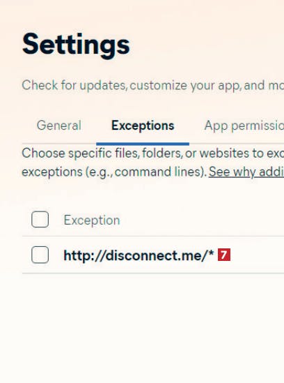
Task: Click the asterisk ending the disconnect.me URL
Action: pyautogui.click(x=211, y=253)
